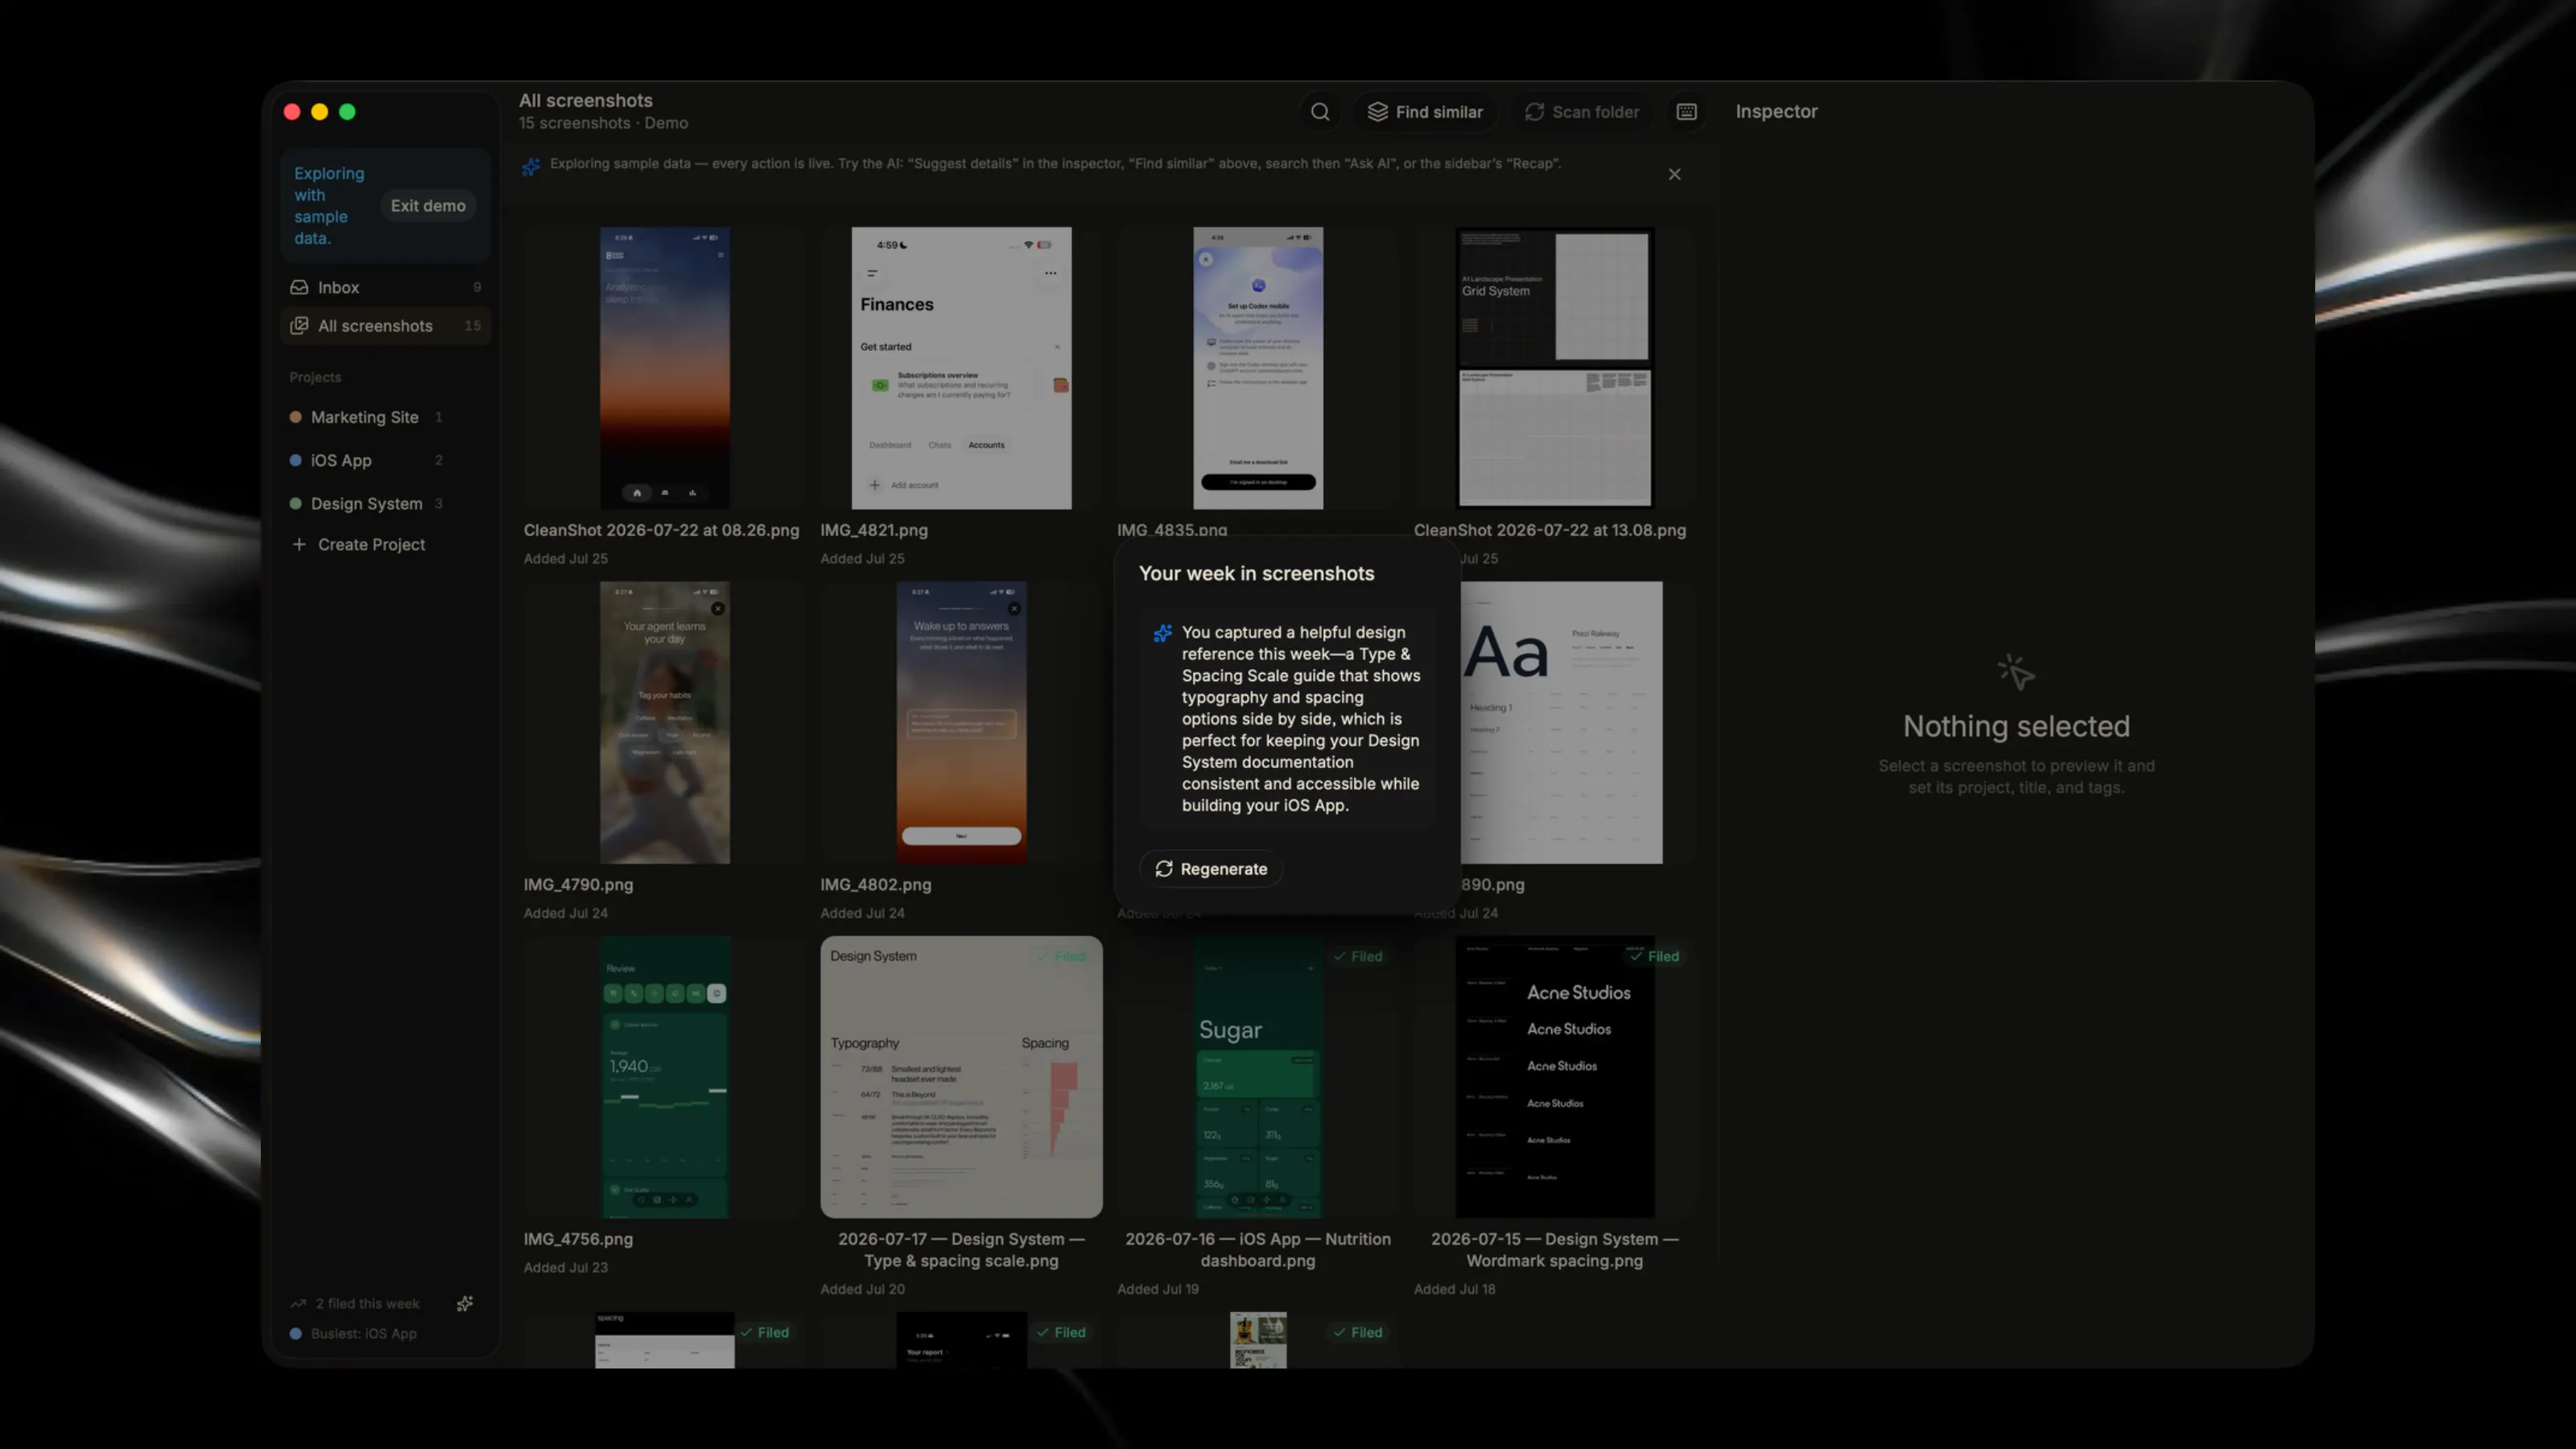Select All screenshots in the sidebar
The height and width of the screenshot is (1449, 2576).
point(386,326)
